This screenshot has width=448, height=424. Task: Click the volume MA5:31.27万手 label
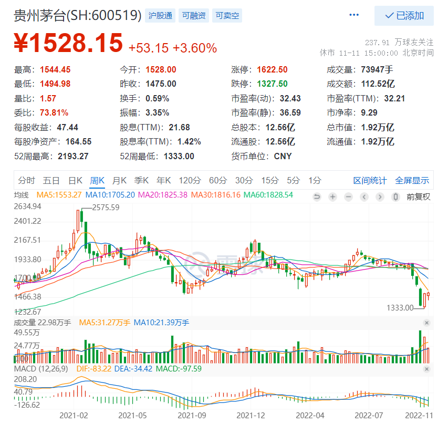[x=105, y=323]
